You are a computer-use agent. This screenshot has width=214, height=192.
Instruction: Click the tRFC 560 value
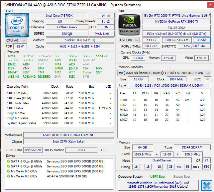206,167
